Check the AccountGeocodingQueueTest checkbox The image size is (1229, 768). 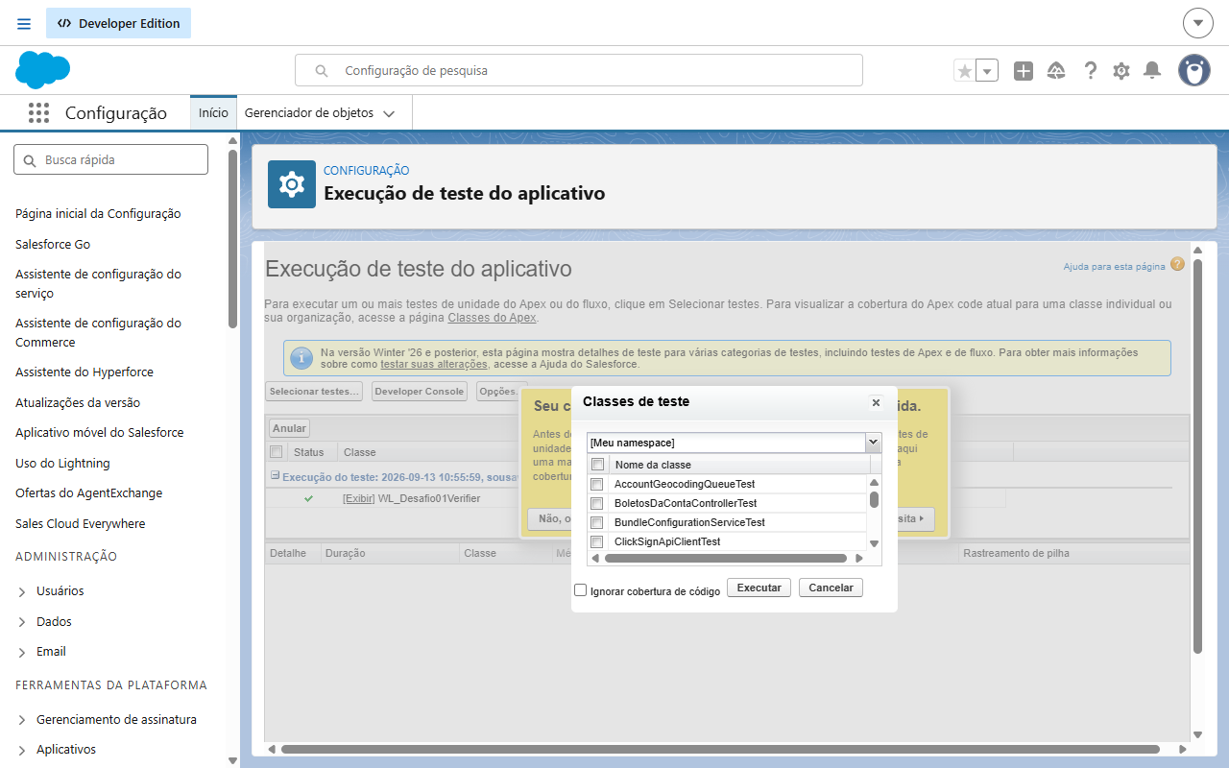(x=597, y=484)
